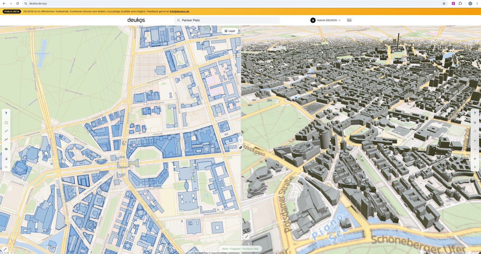The width and height of the screenshot is (481, 254).
Task: Click the site info icon in the address bar
Action: (x=26, y=4)
